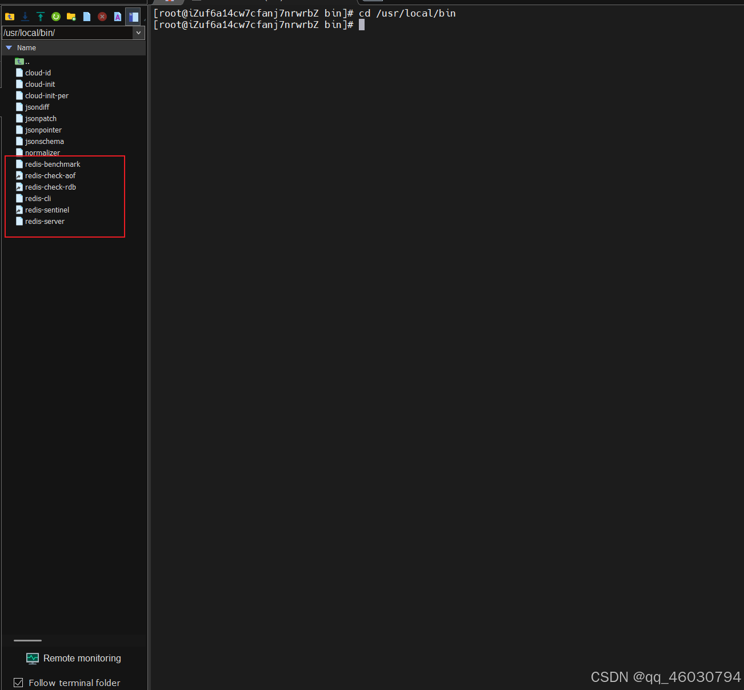Click the /usr/local/bin/ path input field
The width and height of the screenshot is (744, 690).
[x=67, y=33]
